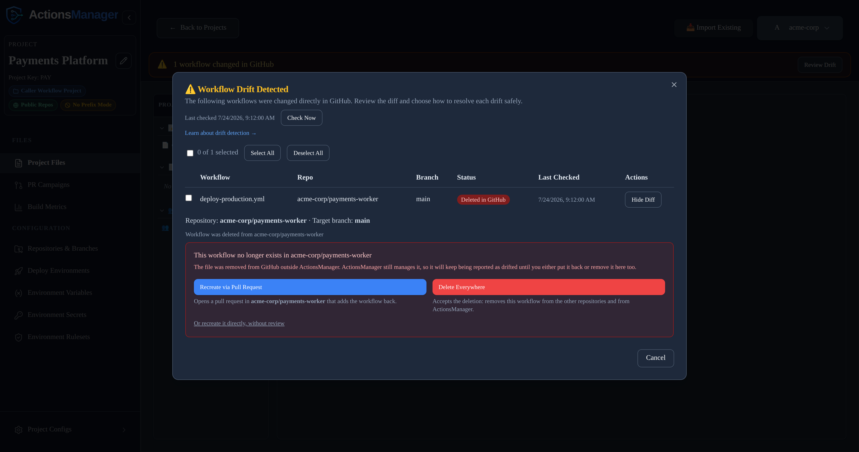Image resolution: width=859 pixels, height=452 pixels.
Task: Click the Import Existing button
Action: click(x=714, y=28)
